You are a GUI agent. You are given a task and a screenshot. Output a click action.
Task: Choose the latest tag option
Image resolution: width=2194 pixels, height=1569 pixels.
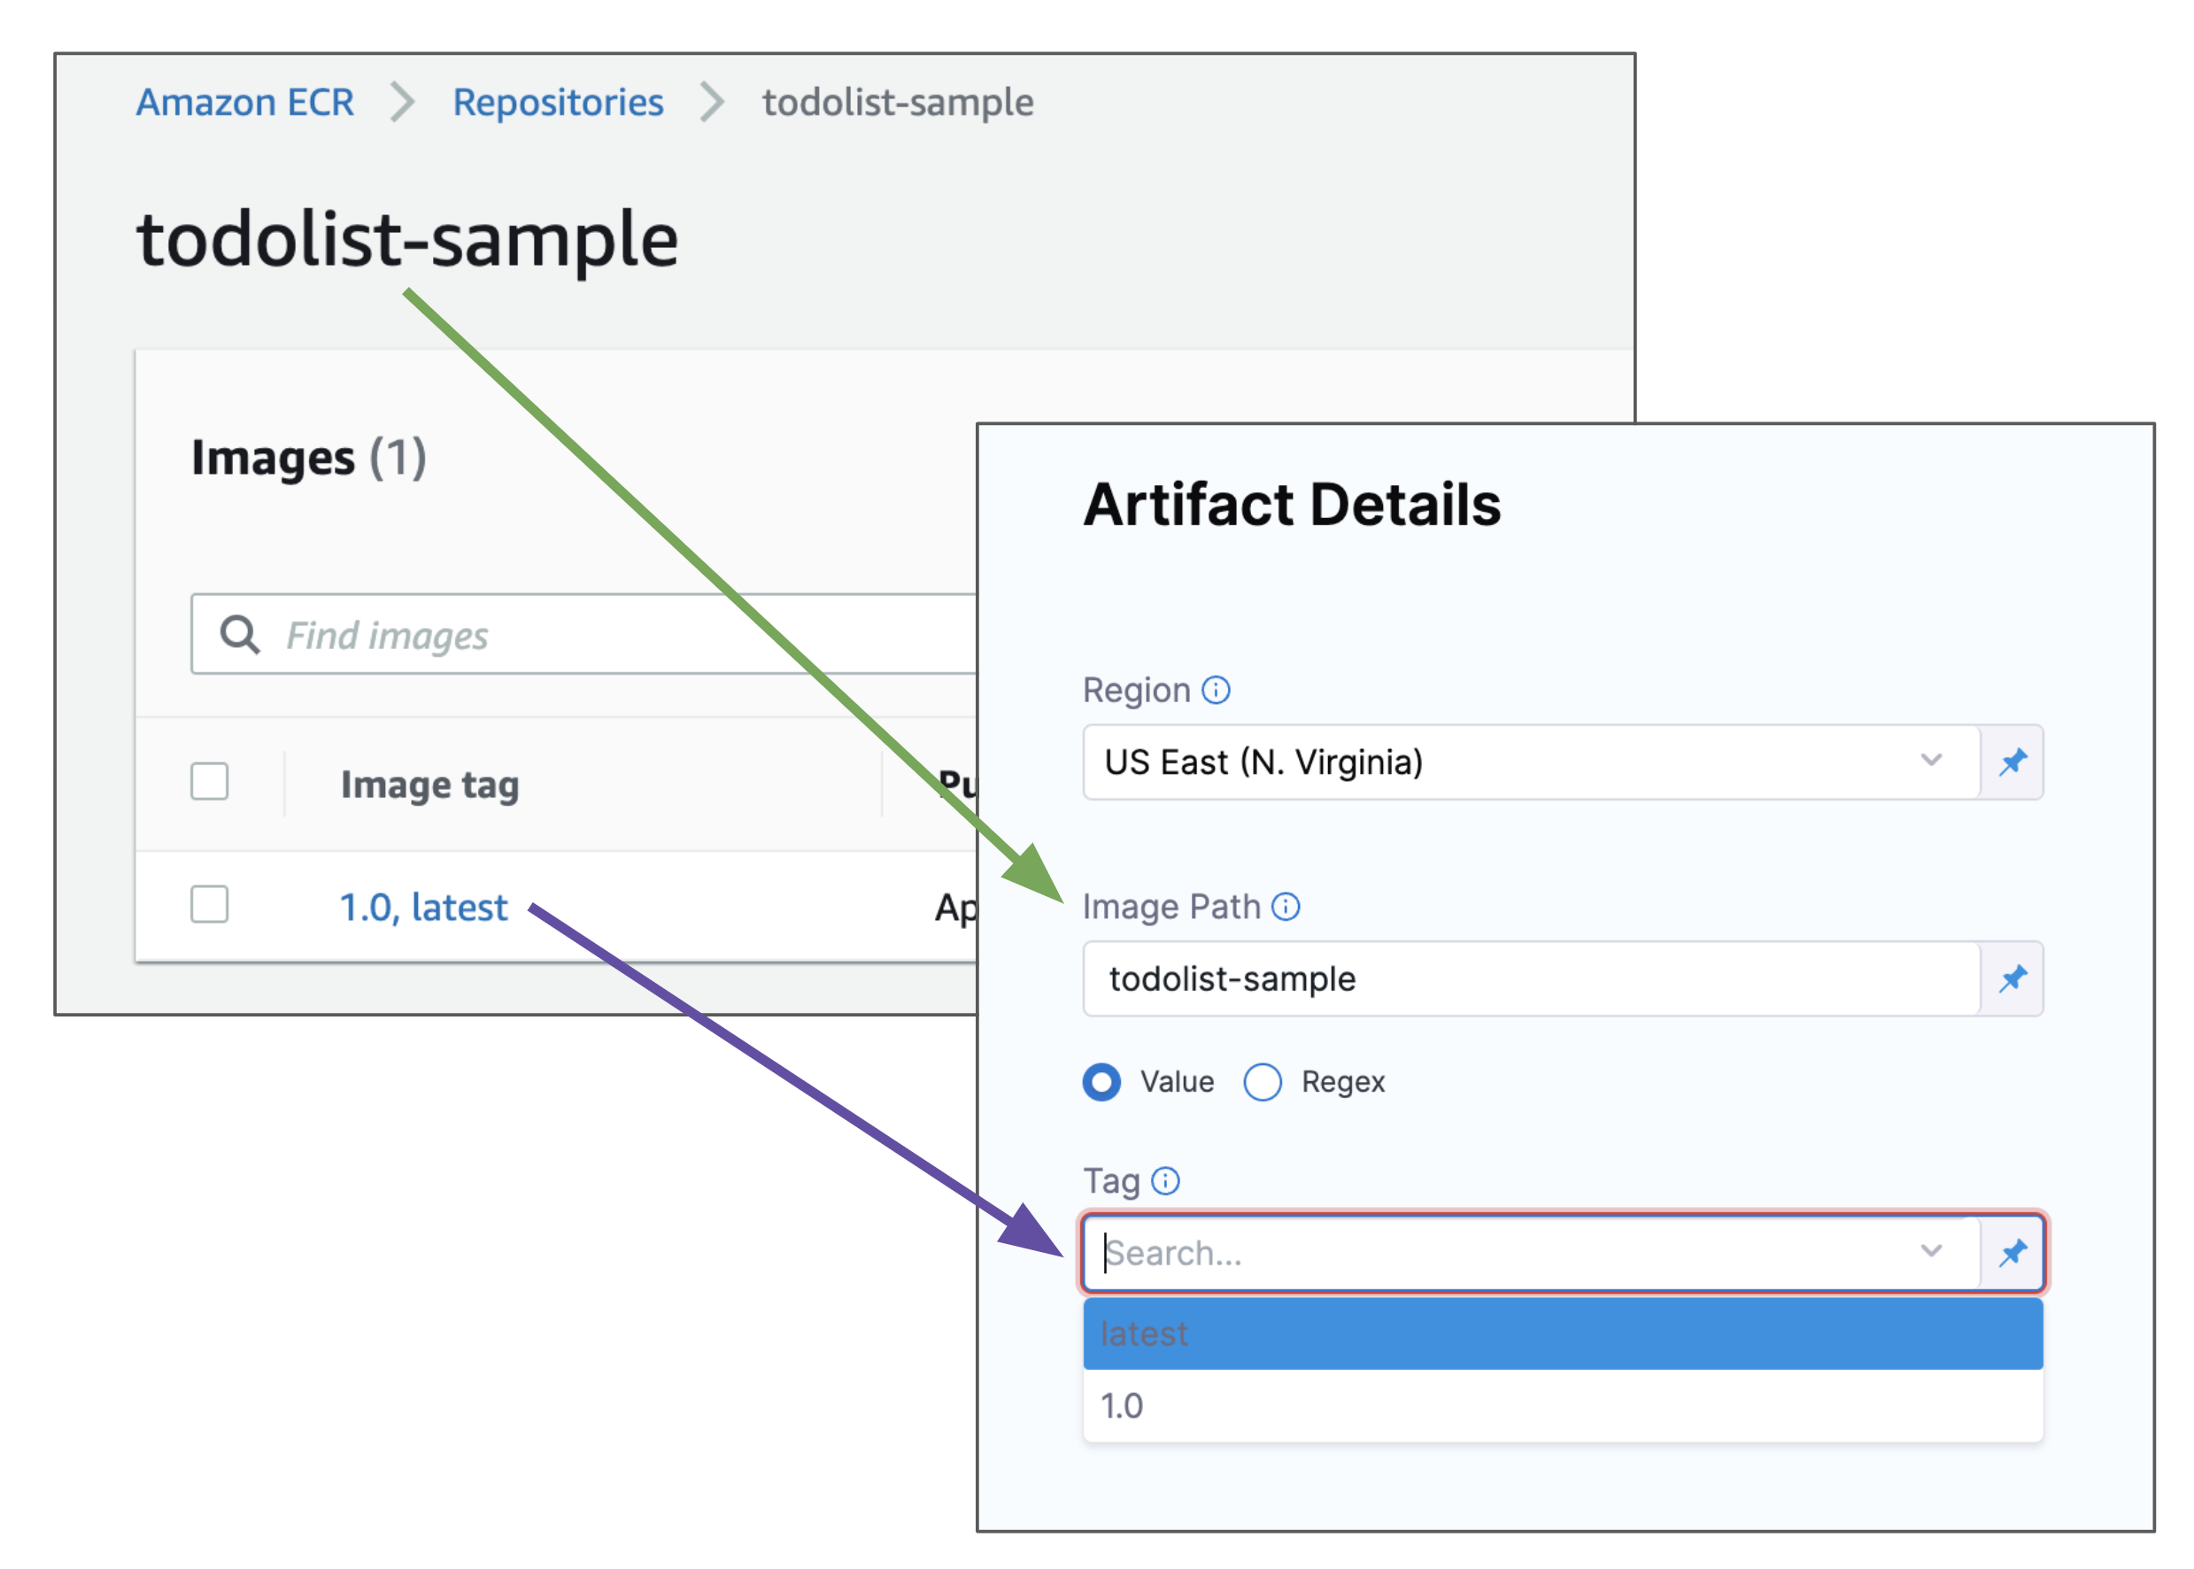point(1562,1333)
